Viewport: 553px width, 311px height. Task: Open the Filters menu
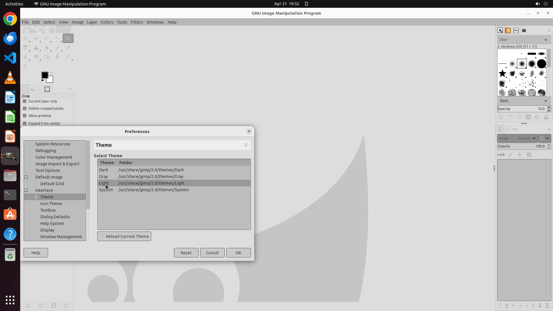pyautogui.click(x=137, y=22)
